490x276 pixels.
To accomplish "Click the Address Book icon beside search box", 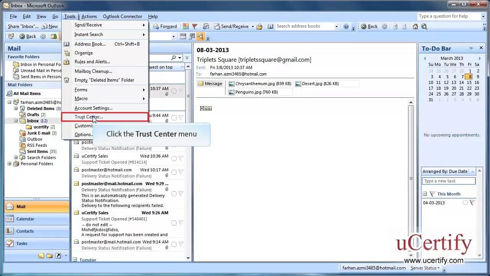I will 270,26.
